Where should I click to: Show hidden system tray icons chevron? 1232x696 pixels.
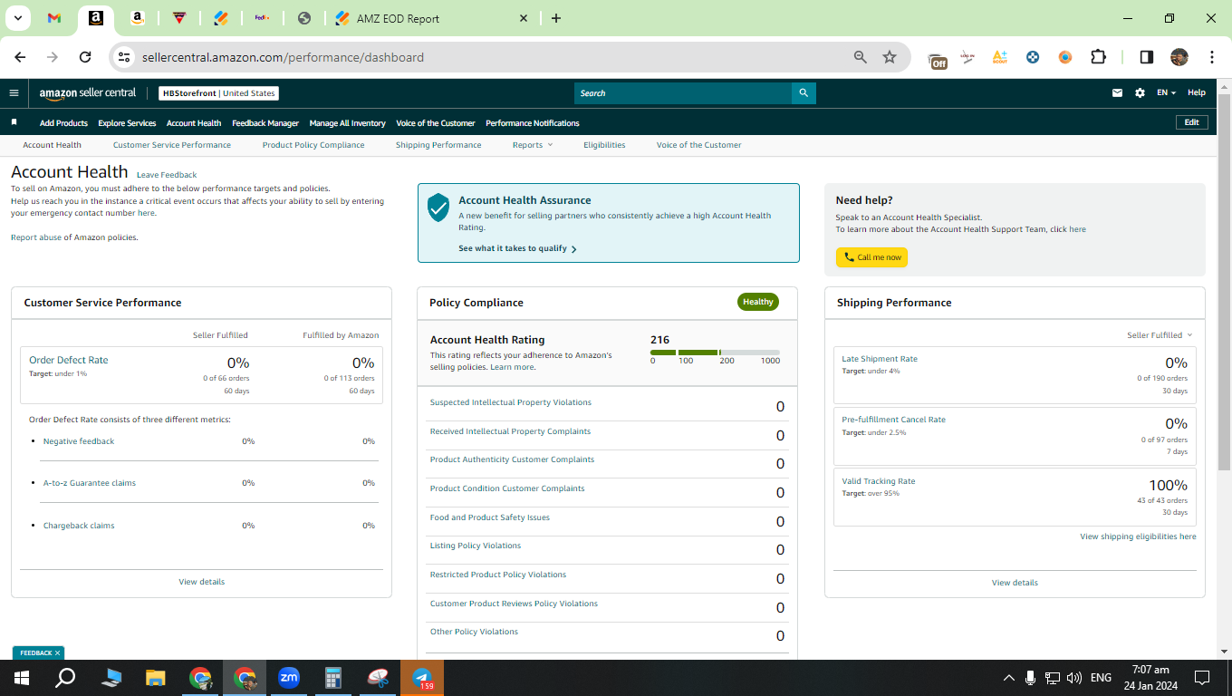[1008, 677]
